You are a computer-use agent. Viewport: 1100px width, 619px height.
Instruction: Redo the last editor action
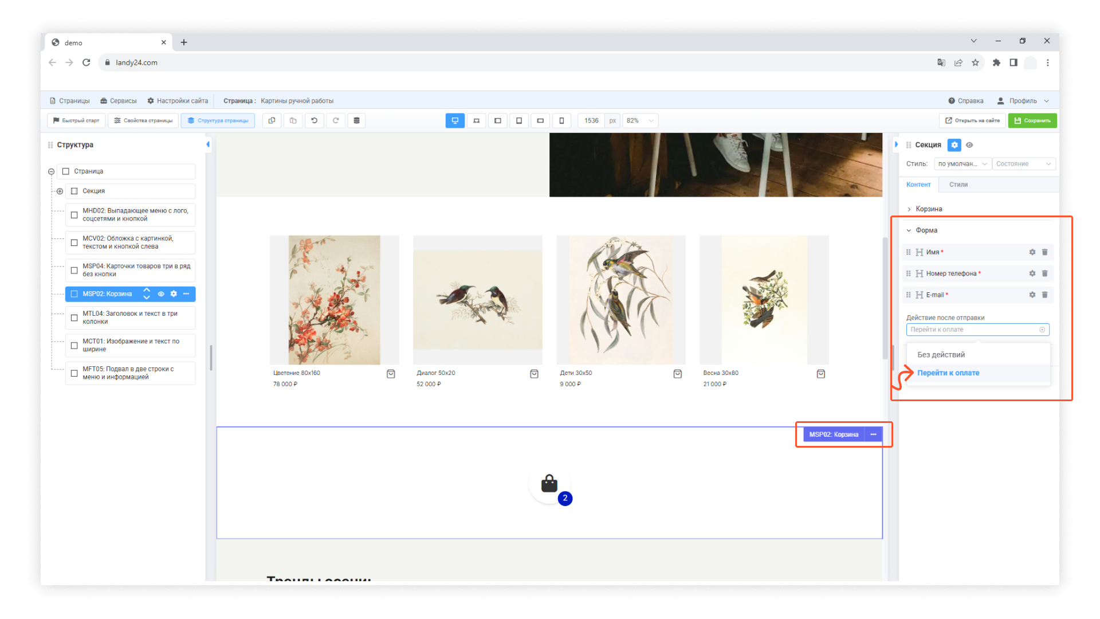coord(336,120)
